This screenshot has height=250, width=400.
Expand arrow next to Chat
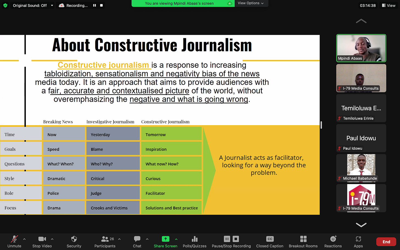[x=147, y=239]
